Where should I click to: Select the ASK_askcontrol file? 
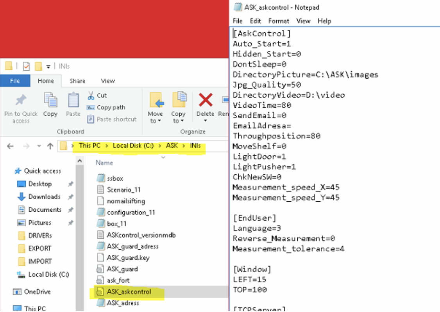coord(129,292)
